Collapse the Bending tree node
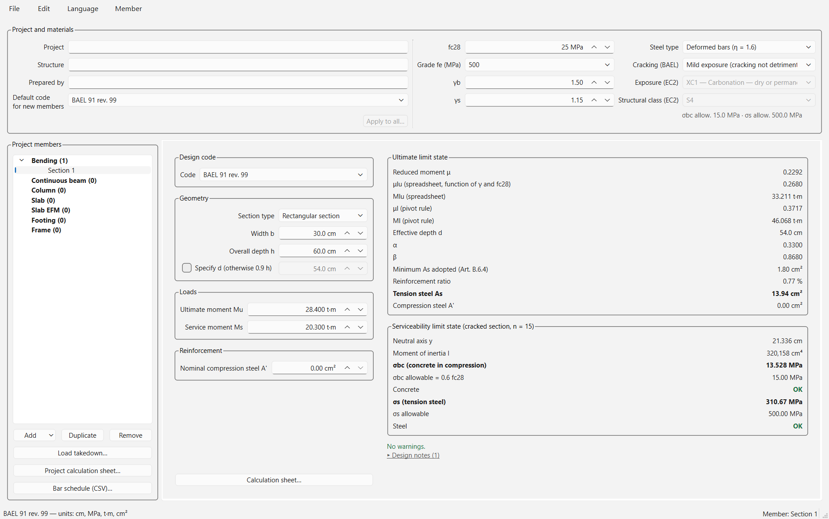The image size is (829, 519). 22,160
